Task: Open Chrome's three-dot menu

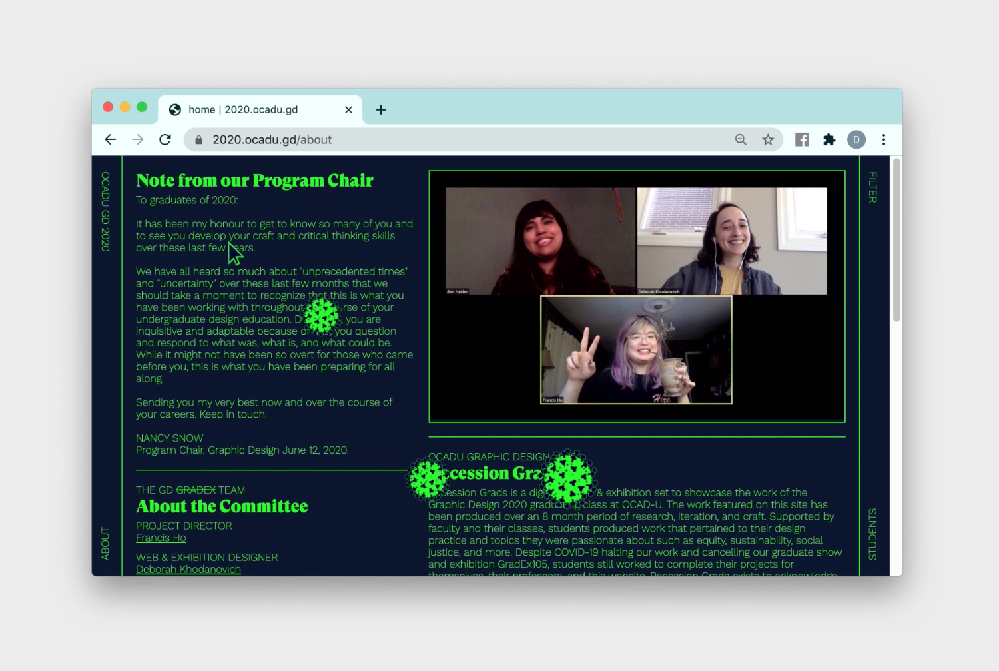Action: (884, 139)
